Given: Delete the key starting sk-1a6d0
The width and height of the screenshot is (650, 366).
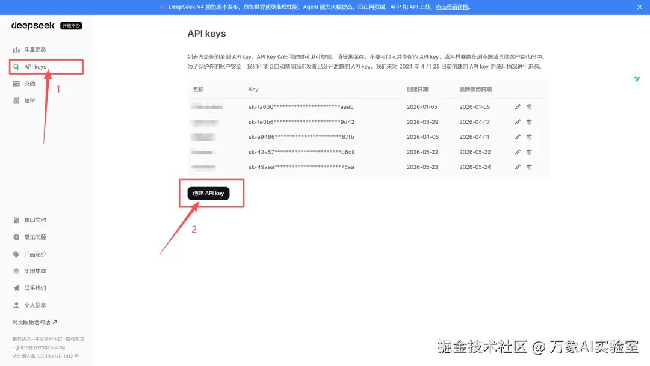Looking at the screenshot, I should point(530,107).
